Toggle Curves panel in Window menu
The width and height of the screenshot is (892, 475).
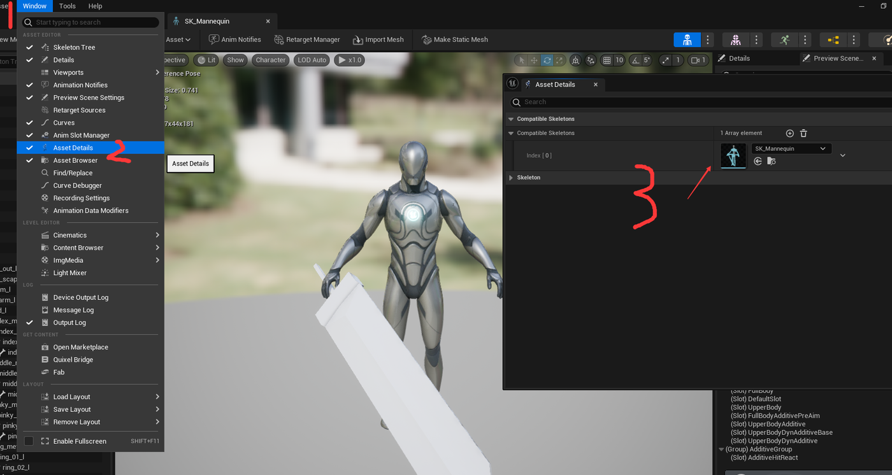pyautogui.click(x=90, y=123)
